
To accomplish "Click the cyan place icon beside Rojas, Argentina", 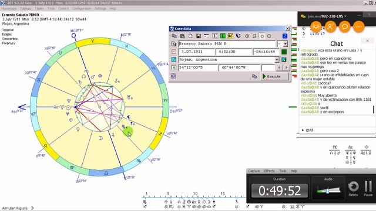I will [174, 60].
